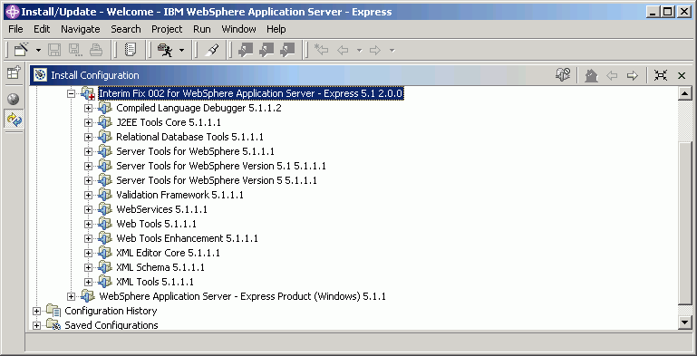Screen dimensions: 697x356
Task: Open the Run menu
Action: click(202, 29)
